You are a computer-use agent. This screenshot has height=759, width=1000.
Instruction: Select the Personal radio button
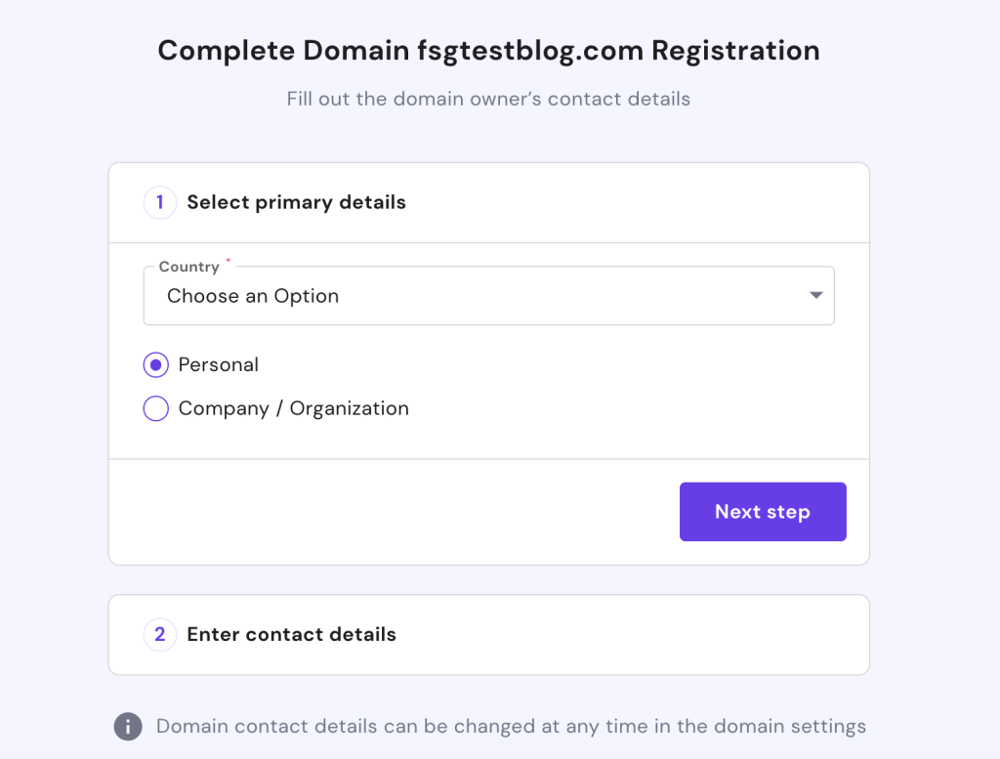156,364
